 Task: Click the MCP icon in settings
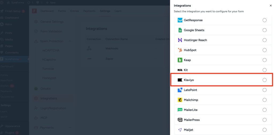[x=36, y=118]
